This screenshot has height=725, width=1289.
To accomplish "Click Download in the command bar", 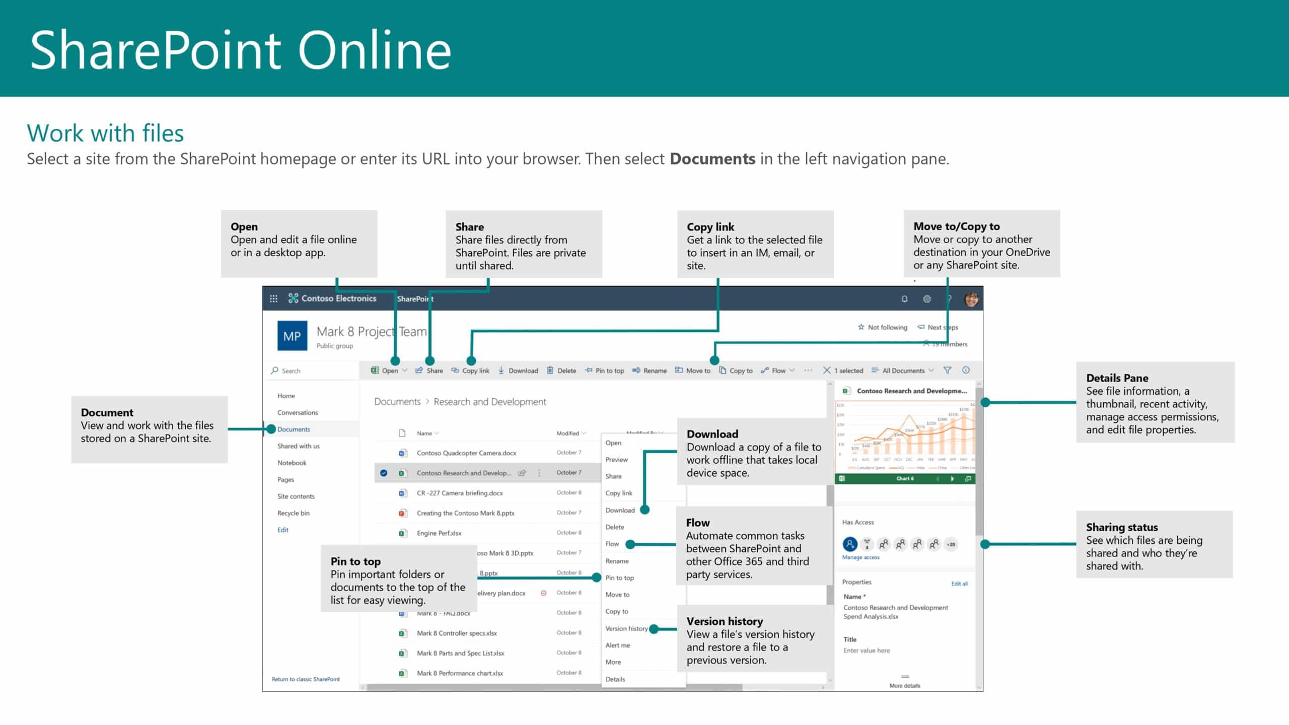I will (x=518, y=371).
